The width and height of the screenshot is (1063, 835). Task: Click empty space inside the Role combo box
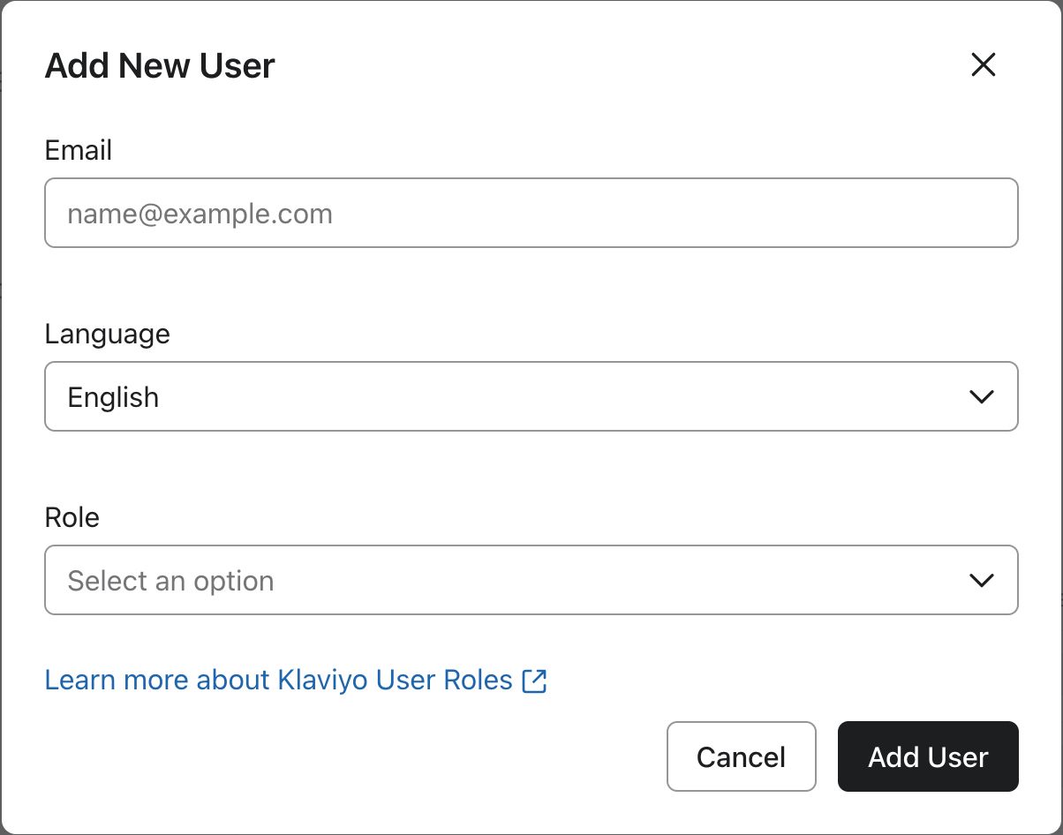618,581
